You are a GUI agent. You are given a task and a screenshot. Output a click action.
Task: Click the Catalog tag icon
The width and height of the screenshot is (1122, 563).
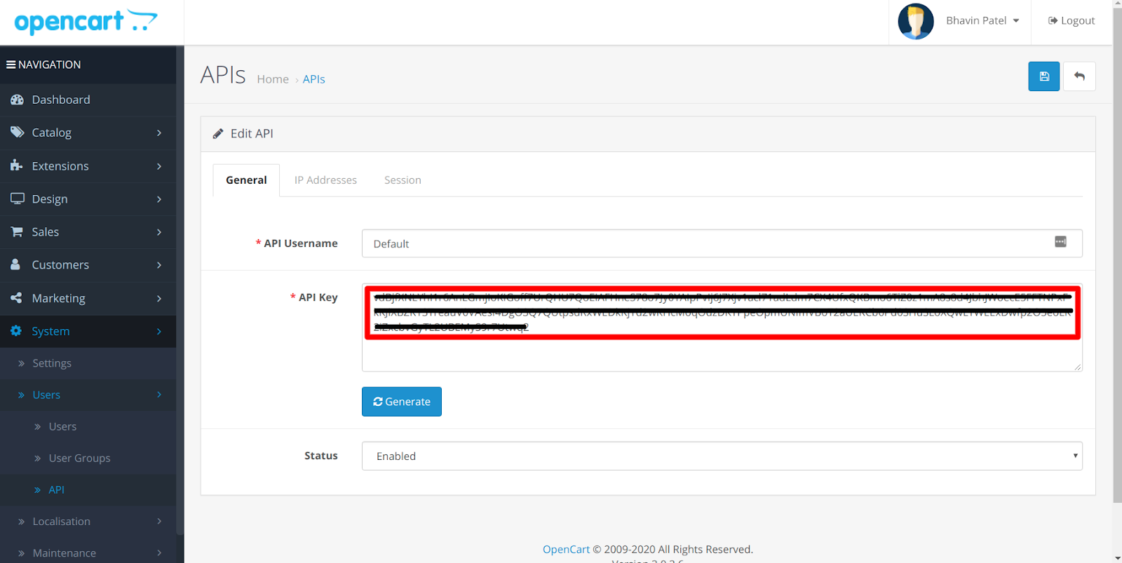(17, 132)
